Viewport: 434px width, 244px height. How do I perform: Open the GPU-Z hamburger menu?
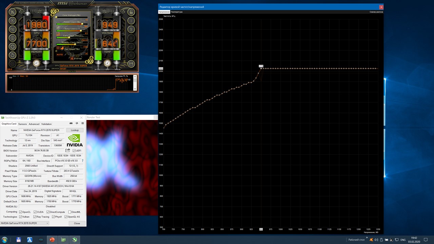pyautogui.click(x=83, y=123)
